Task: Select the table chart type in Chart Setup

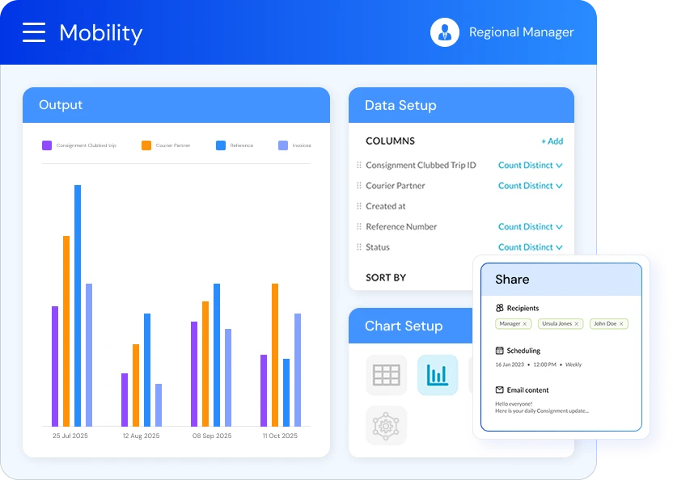Action: pos(387,374)
